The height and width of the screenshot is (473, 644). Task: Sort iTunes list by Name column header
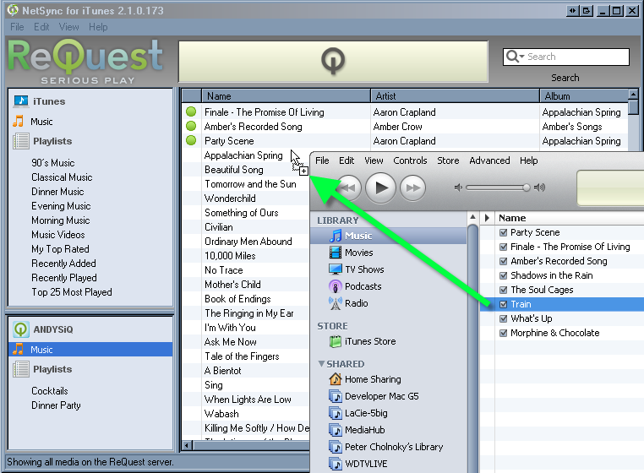coord(570,218)
